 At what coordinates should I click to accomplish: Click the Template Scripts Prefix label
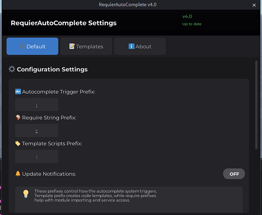[52, 144]
